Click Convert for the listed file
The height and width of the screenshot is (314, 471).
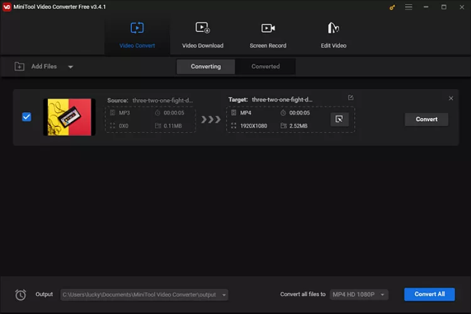click(x=426, y=119)
